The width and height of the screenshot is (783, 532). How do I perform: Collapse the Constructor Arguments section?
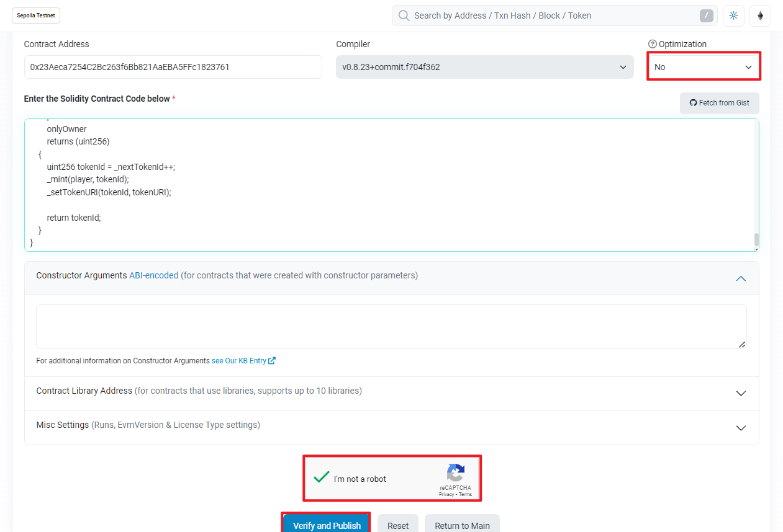pyautogui.click(x=740, y=278)
